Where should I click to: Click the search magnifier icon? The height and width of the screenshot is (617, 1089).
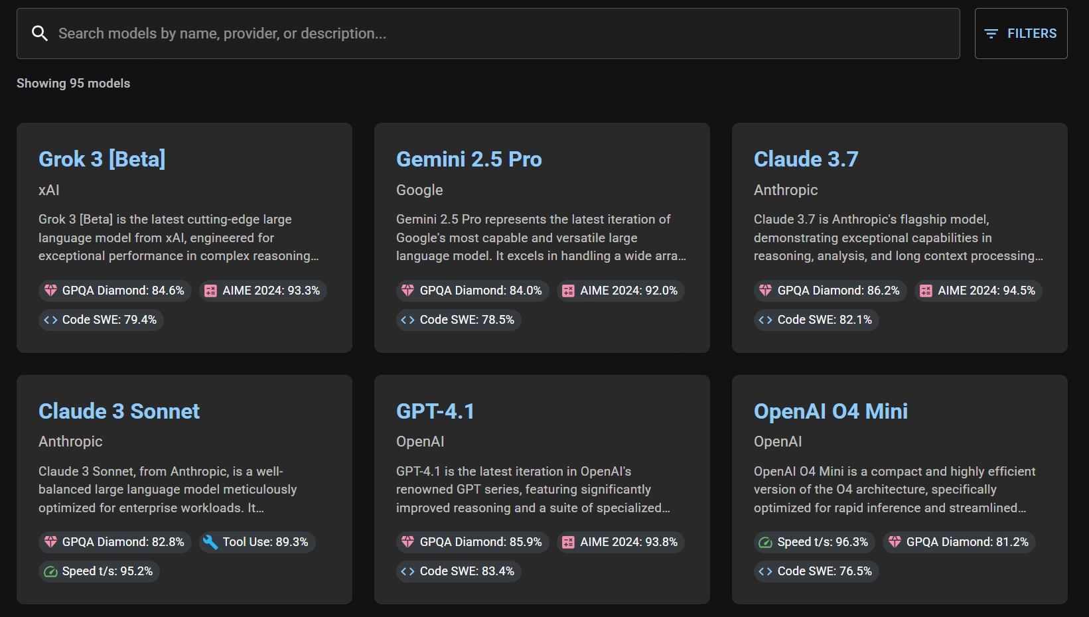pos(40,33)
